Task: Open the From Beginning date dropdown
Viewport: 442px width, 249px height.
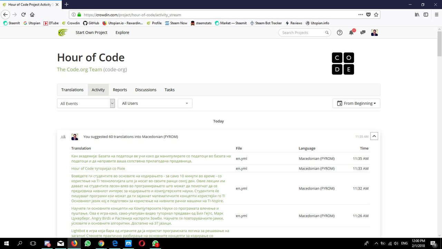Action: coord(356,103)
